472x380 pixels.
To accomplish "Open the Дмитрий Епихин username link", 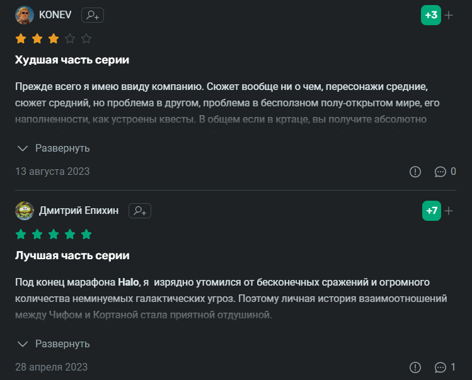I will [79, 211].
